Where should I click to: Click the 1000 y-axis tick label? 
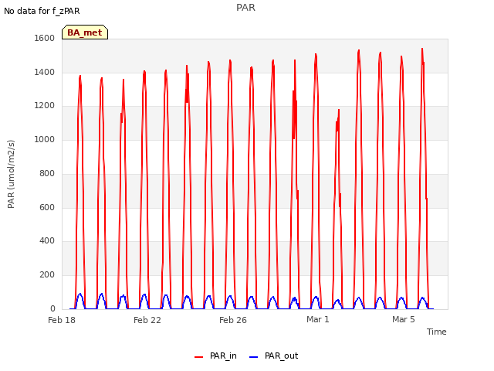[x=45, y=139]
